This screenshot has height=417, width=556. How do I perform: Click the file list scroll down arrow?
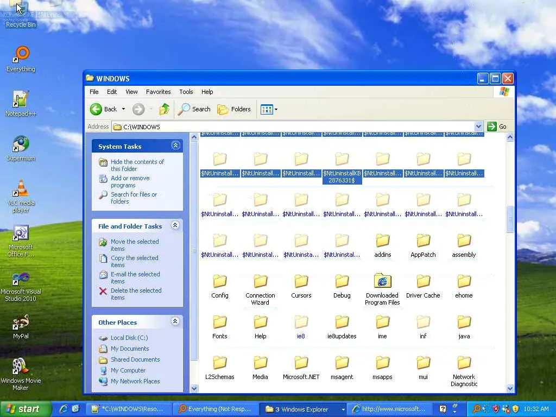(510, 388)
